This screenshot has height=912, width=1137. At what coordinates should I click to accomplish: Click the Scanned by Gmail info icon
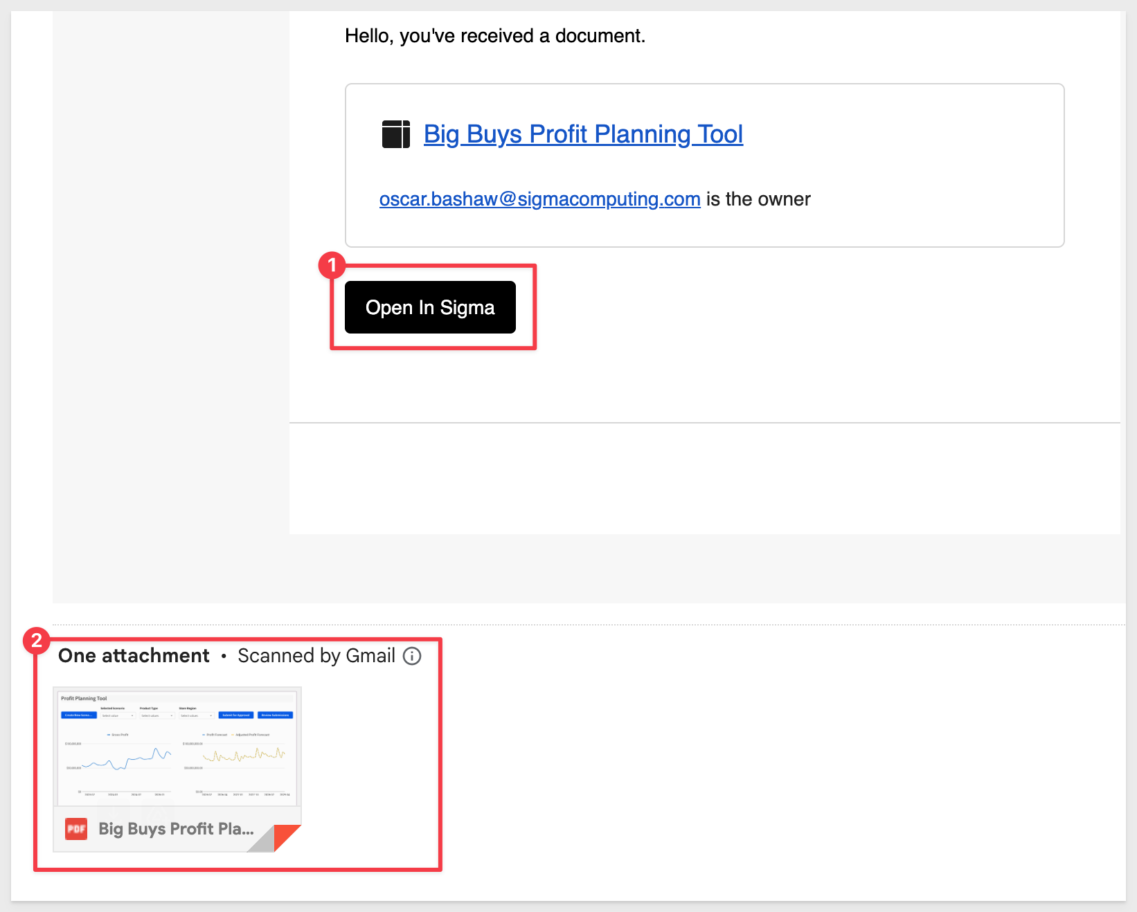tap(412, 656)
